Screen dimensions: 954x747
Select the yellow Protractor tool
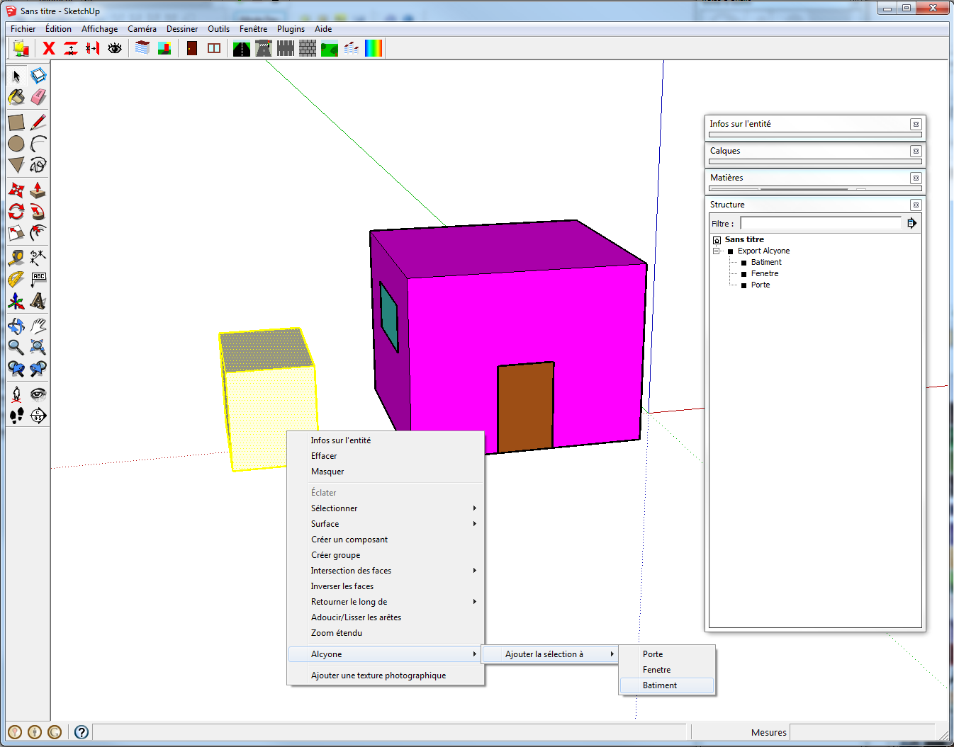pyautogui.click(x=16, y=280)
